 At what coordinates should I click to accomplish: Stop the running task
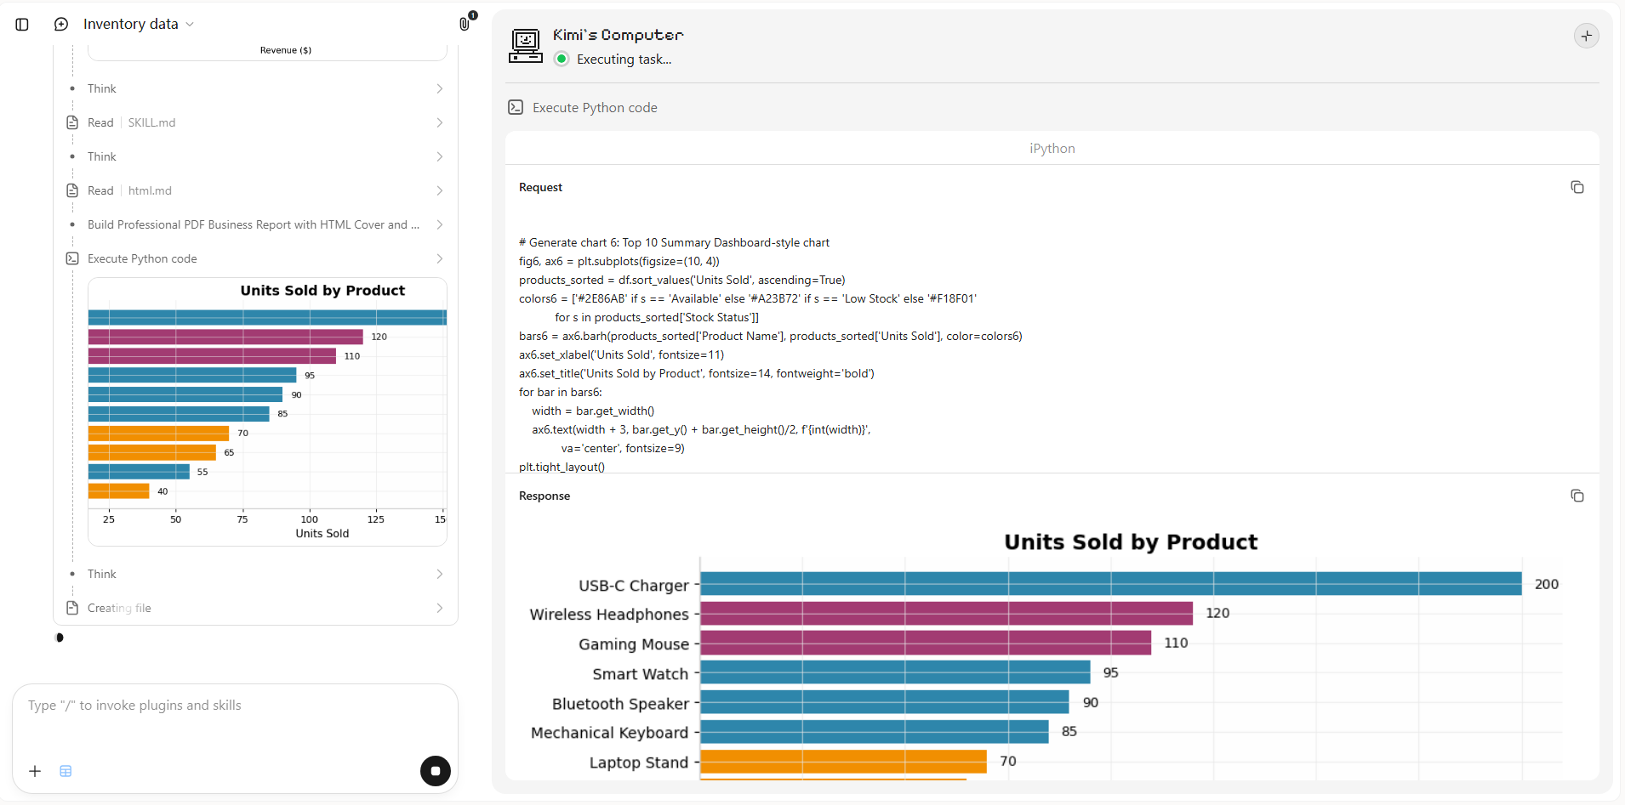click(x=436, y=771)
